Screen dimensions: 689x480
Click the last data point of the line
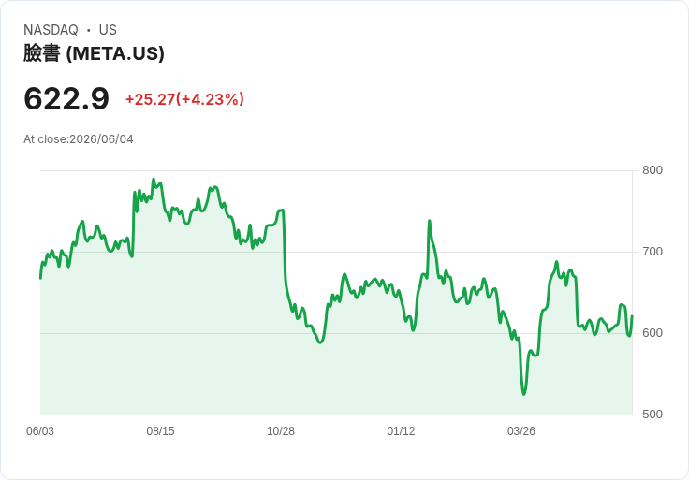tap(632, 316)
